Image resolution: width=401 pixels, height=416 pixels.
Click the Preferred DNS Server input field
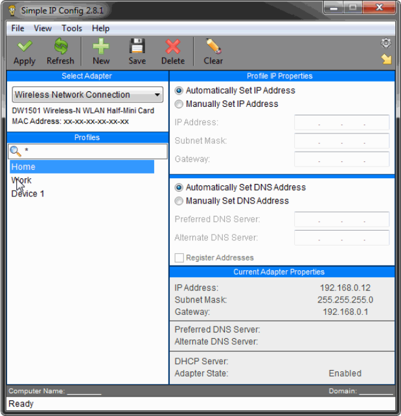point(341,219)
